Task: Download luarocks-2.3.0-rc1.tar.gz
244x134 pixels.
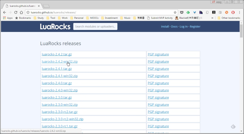Action: click(x=60, y=126)
